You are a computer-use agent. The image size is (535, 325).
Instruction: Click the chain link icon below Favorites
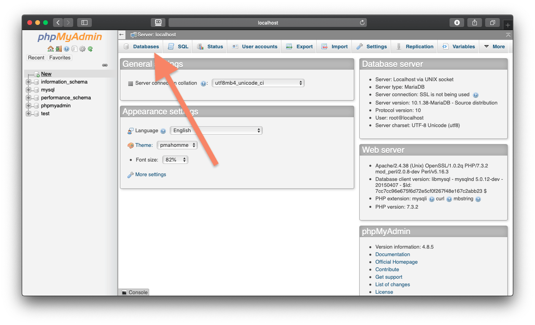coord(105,65)
